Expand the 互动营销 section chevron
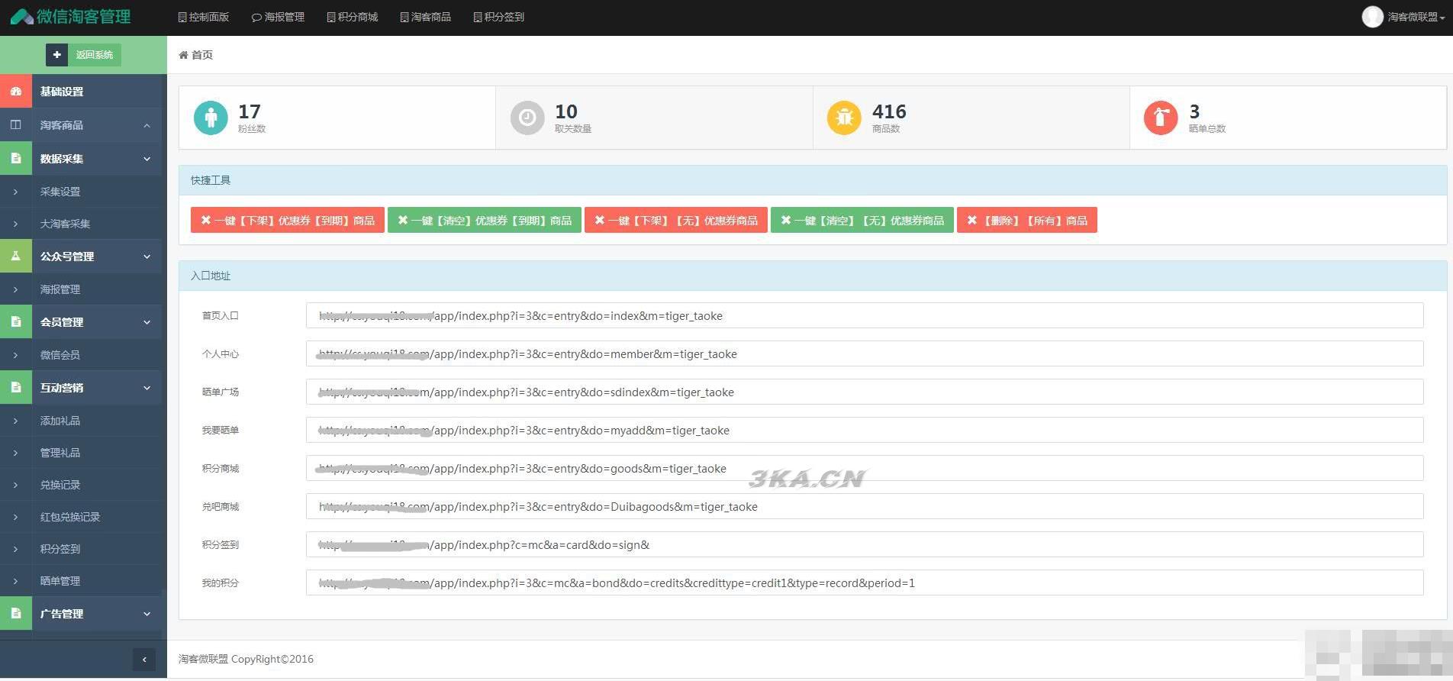1453x681 pixels. tap(147, 388)
